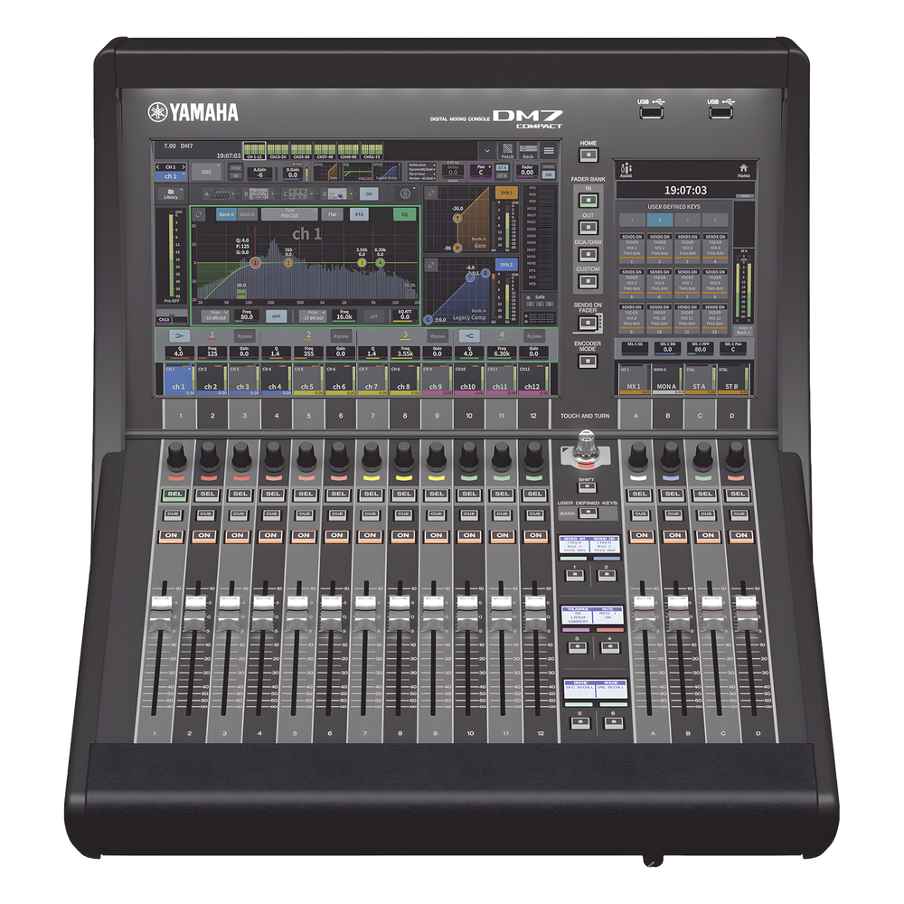Go to previous channel with left arrow

click(x=158, y=167)
